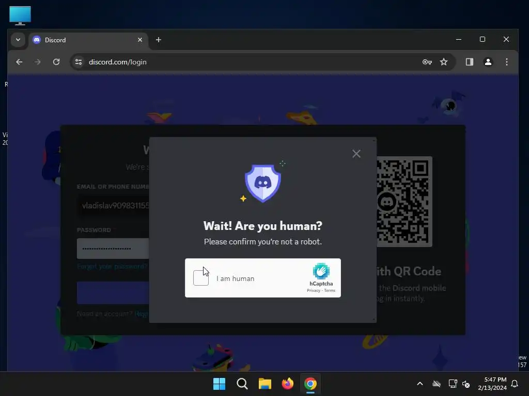Minimize the Chrome window
The height and width of the screenshot is (396, 529).
pos(459,39)
